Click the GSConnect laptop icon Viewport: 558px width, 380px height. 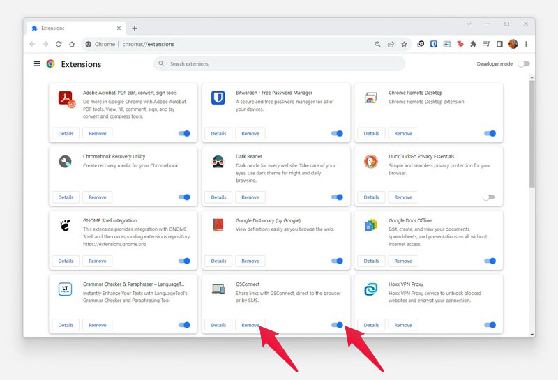218,289
